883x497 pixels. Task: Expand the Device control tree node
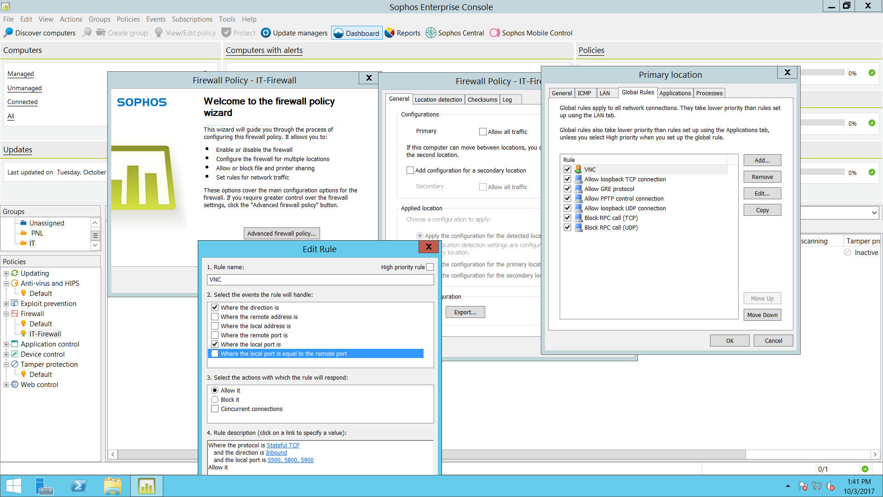(x=6, y=354)
